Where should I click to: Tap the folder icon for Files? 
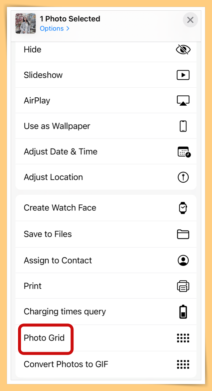183,234
